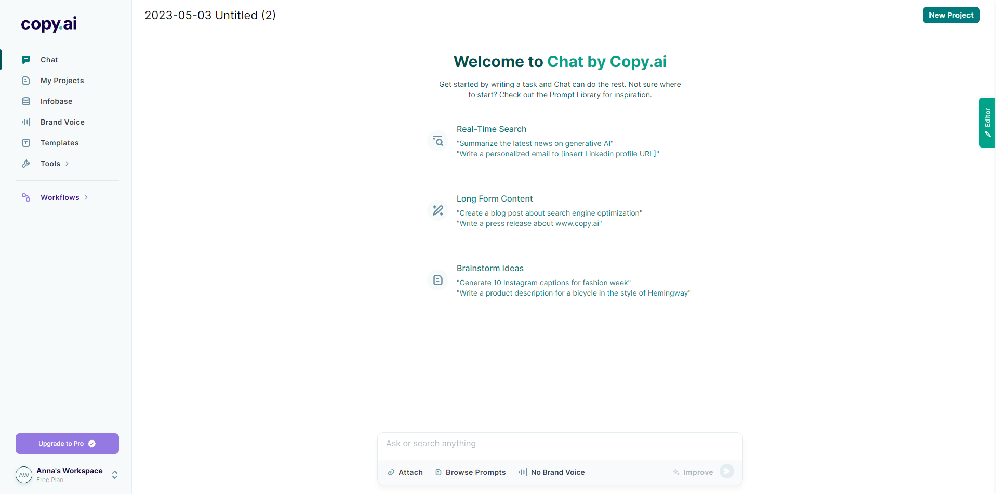
Task: Click the Brainstorm Ideas document icon
Action: tap(438, 280)
